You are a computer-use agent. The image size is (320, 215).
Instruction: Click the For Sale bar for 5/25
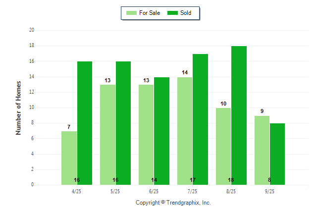pos(107,134)
